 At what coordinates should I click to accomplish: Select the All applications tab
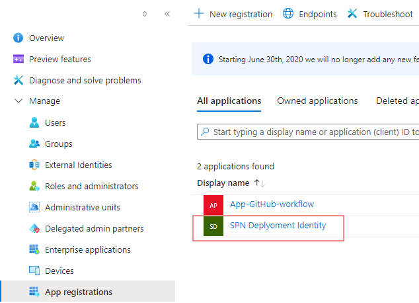point(229,101)
